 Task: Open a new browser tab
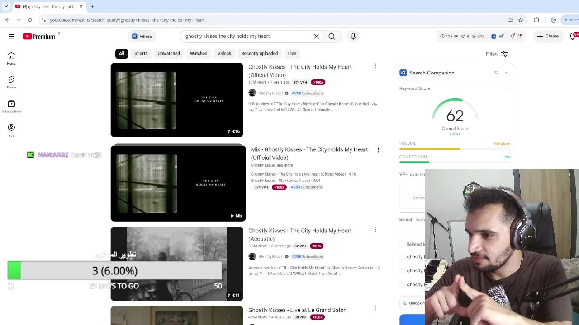click(92, 6)
